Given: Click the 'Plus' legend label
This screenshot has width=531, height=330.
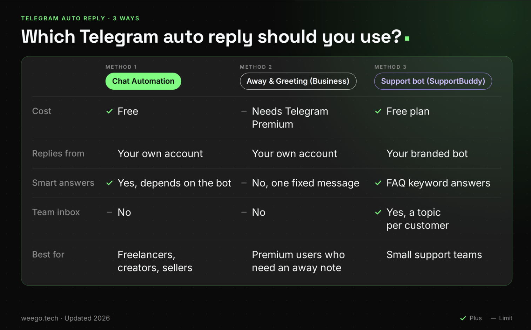Looking at the screenshot, I should tap(476, 318).
